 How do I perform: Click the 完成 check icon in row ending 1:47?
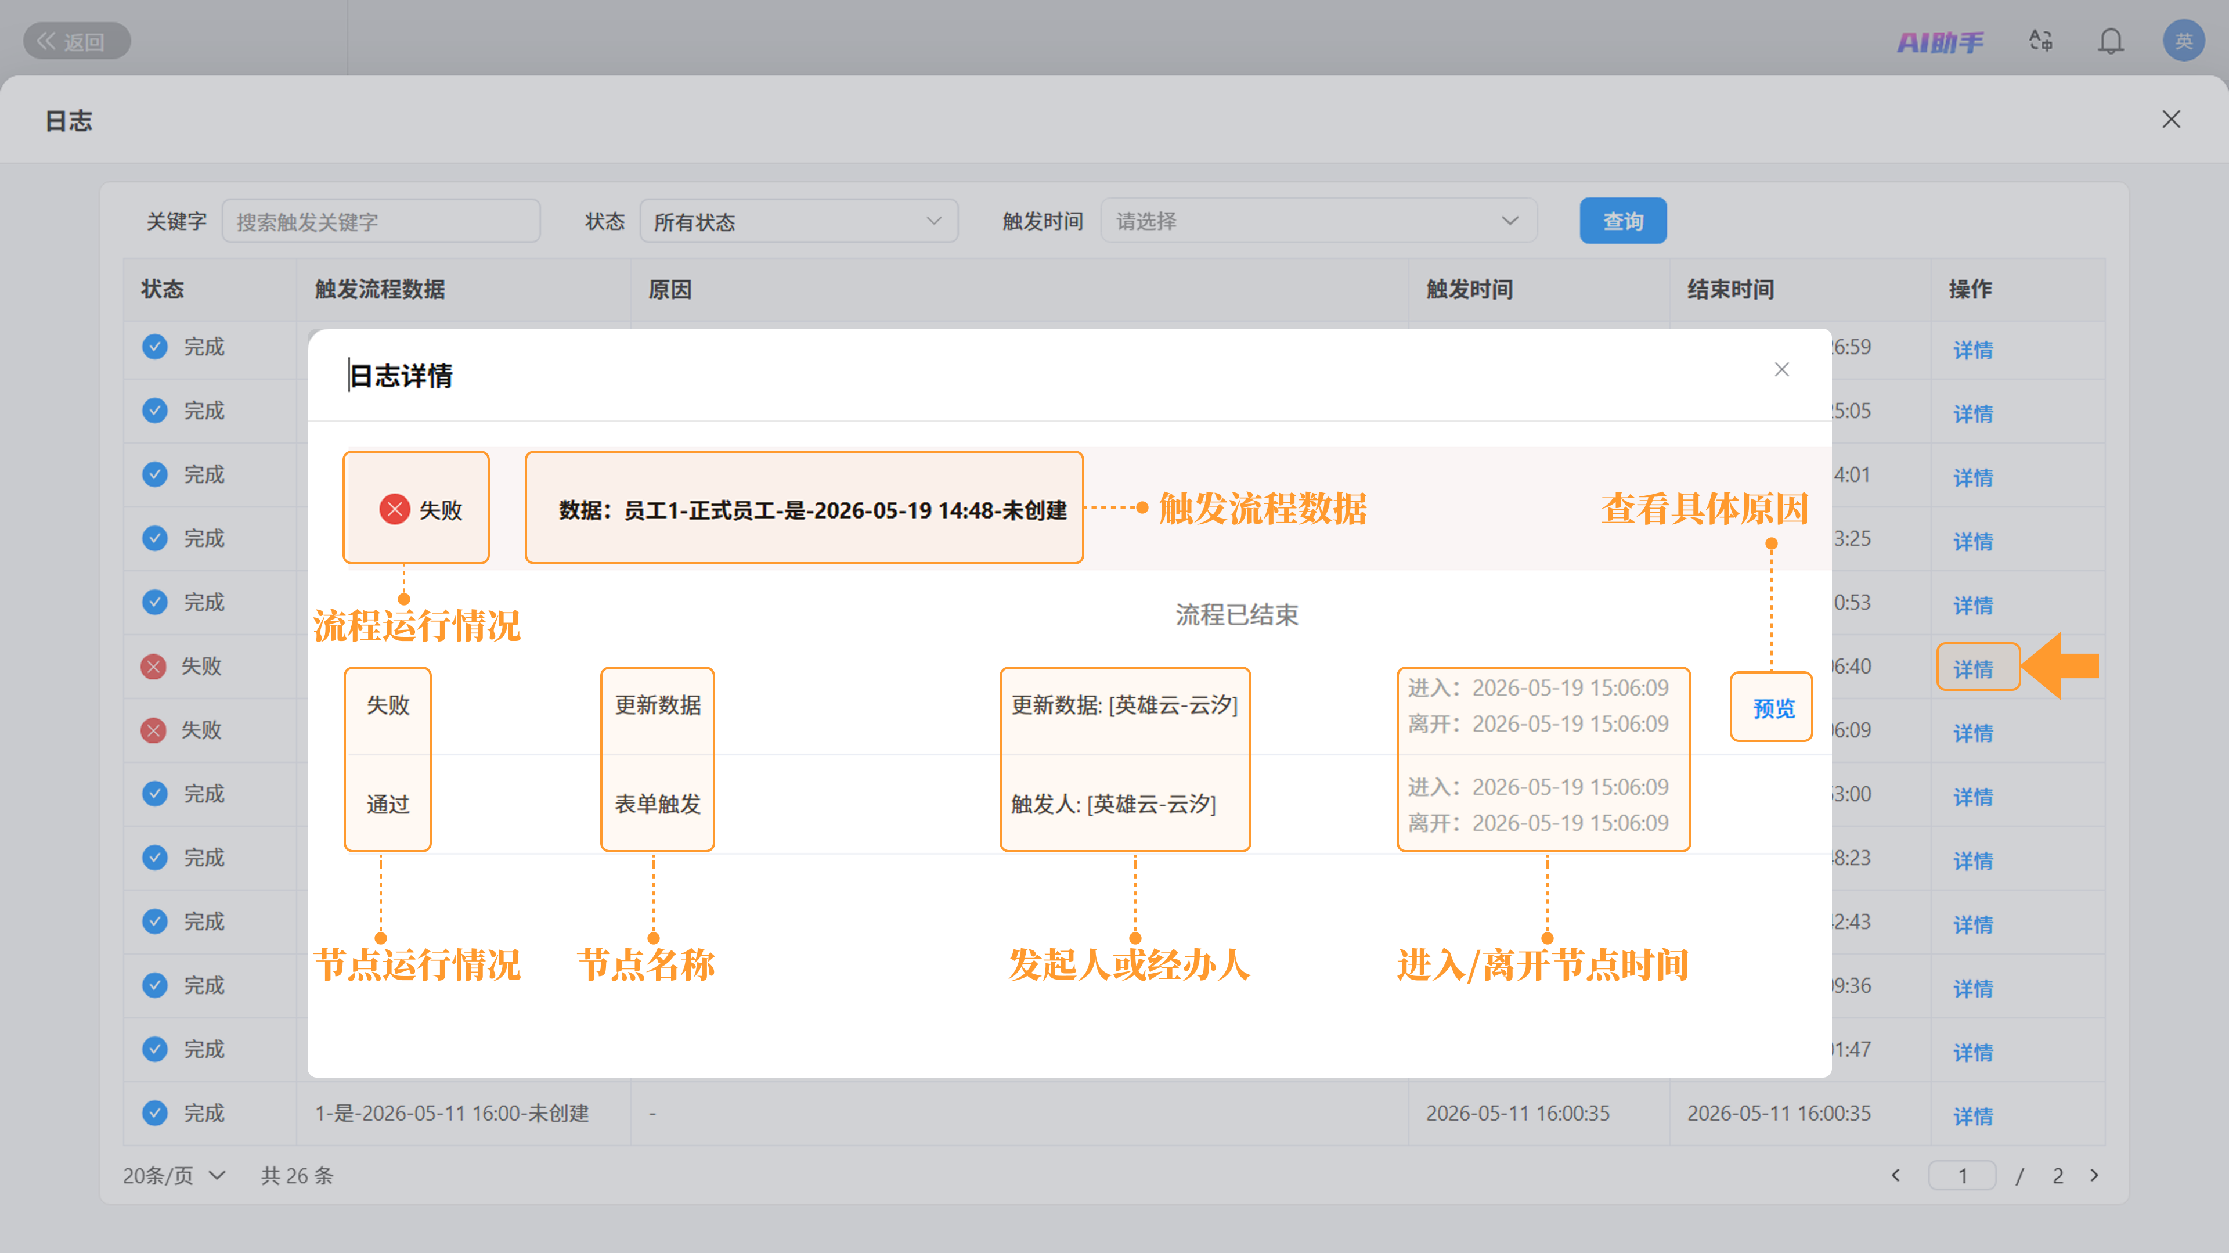pos(154,1050)
